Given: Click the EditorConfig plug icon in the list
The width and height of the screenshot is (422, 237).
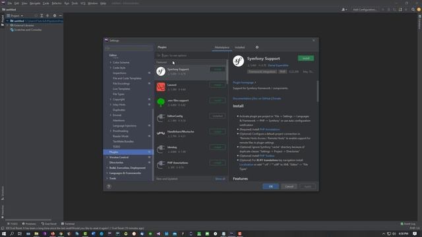Looking at the screenshot, I should pyautogui.click(x=161, y=118).
